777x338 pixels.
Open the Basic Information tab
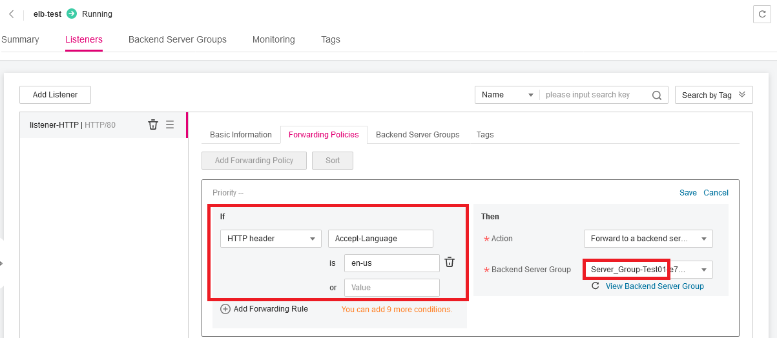point(241,135)
